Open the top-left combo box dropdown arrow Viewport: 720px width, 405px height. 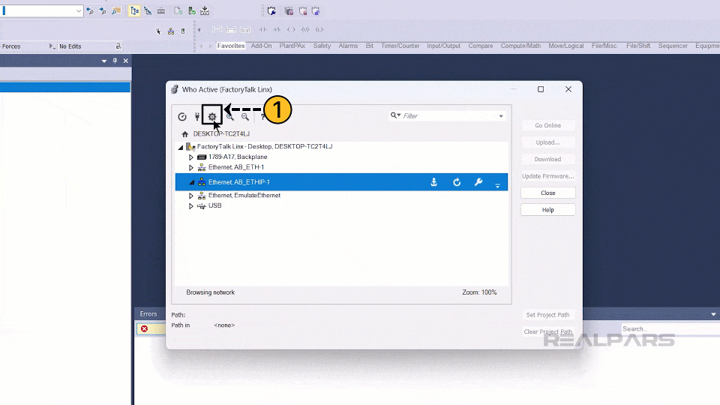pos(79,11)
